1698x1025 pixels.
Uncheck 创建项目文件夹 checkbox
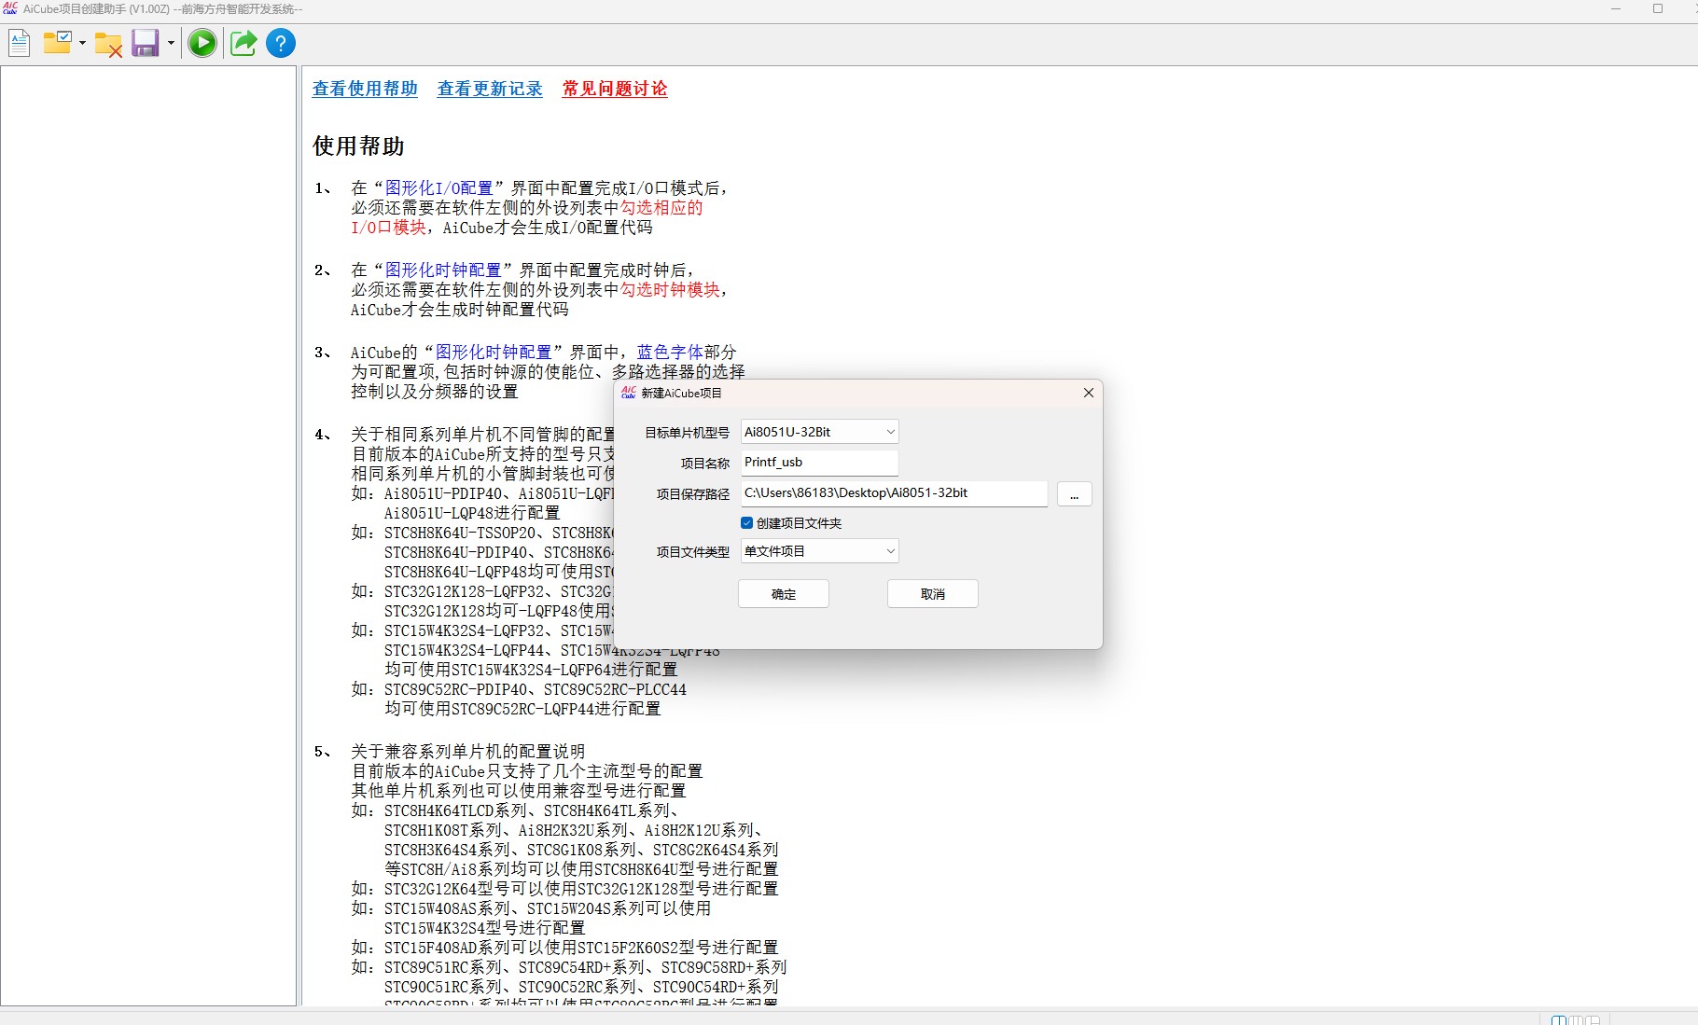pos(746,523)
